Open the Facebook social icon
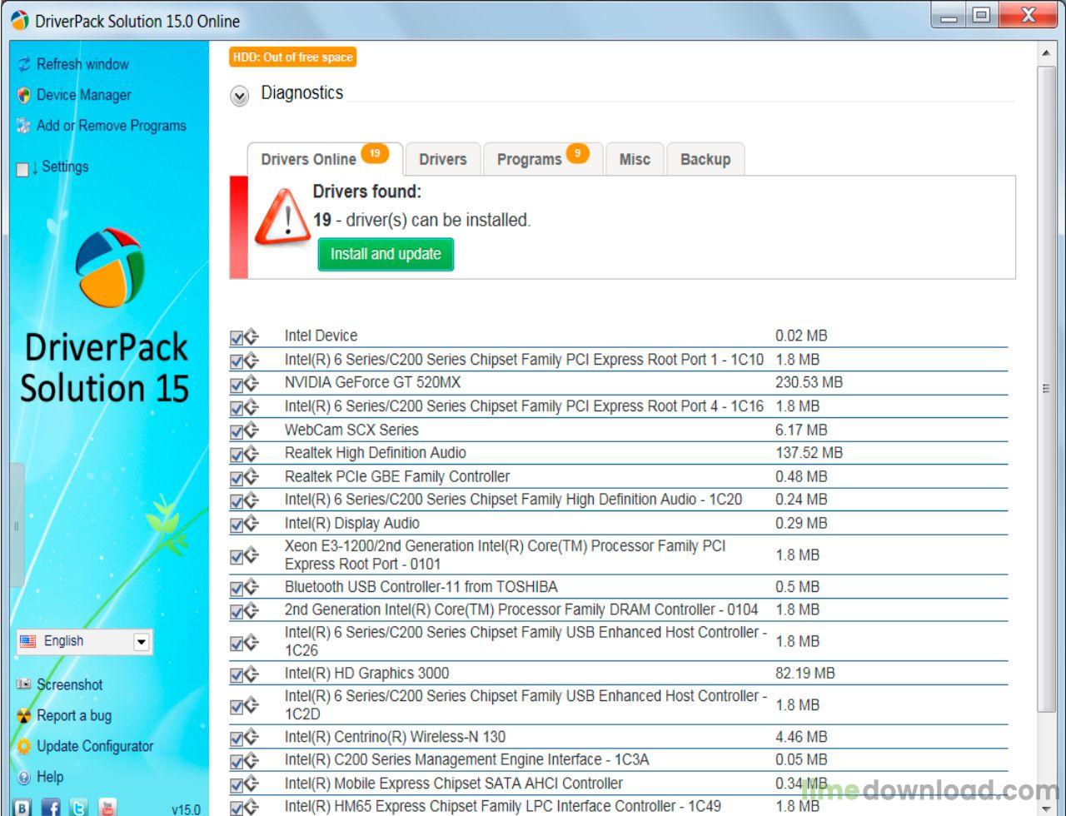 (x=51, y=807)
